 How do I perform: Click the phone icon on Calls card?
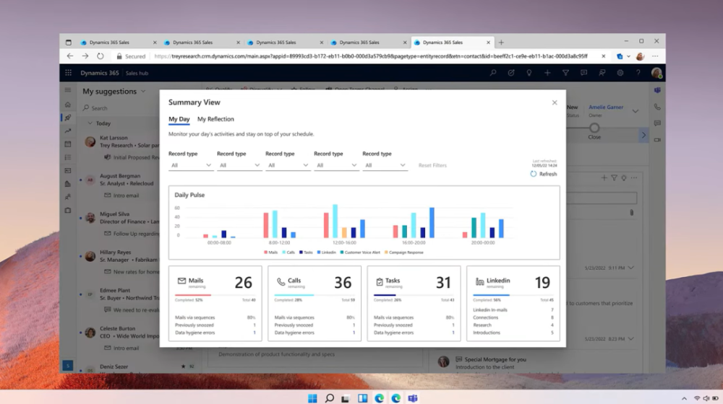[281, 281]
